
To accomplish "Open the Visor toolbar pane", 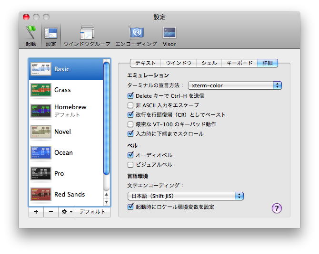I will point(169,36).
